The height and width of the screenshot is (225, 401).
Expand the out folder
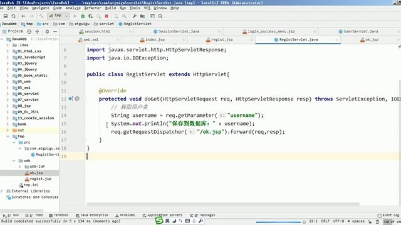click(x=8, y=130)
